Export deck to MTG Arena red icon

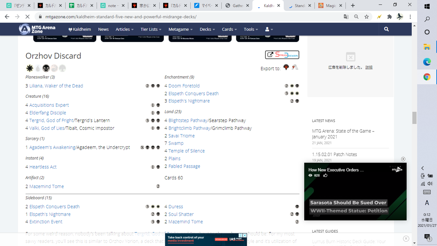(x=286, y=67)
